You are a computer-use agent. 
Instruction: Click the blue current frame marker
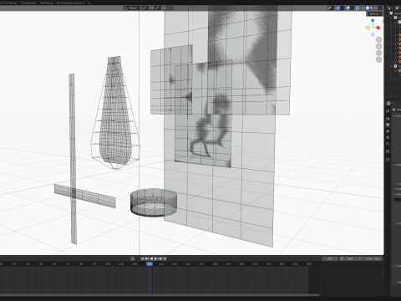point(150,263)
